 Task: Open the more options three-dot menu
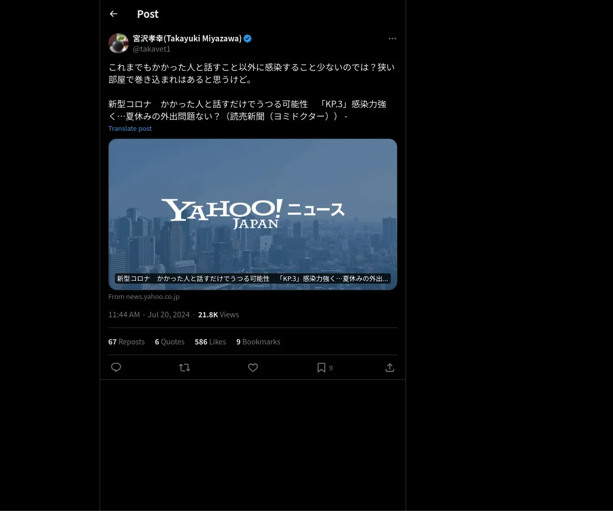pos(392,38)
